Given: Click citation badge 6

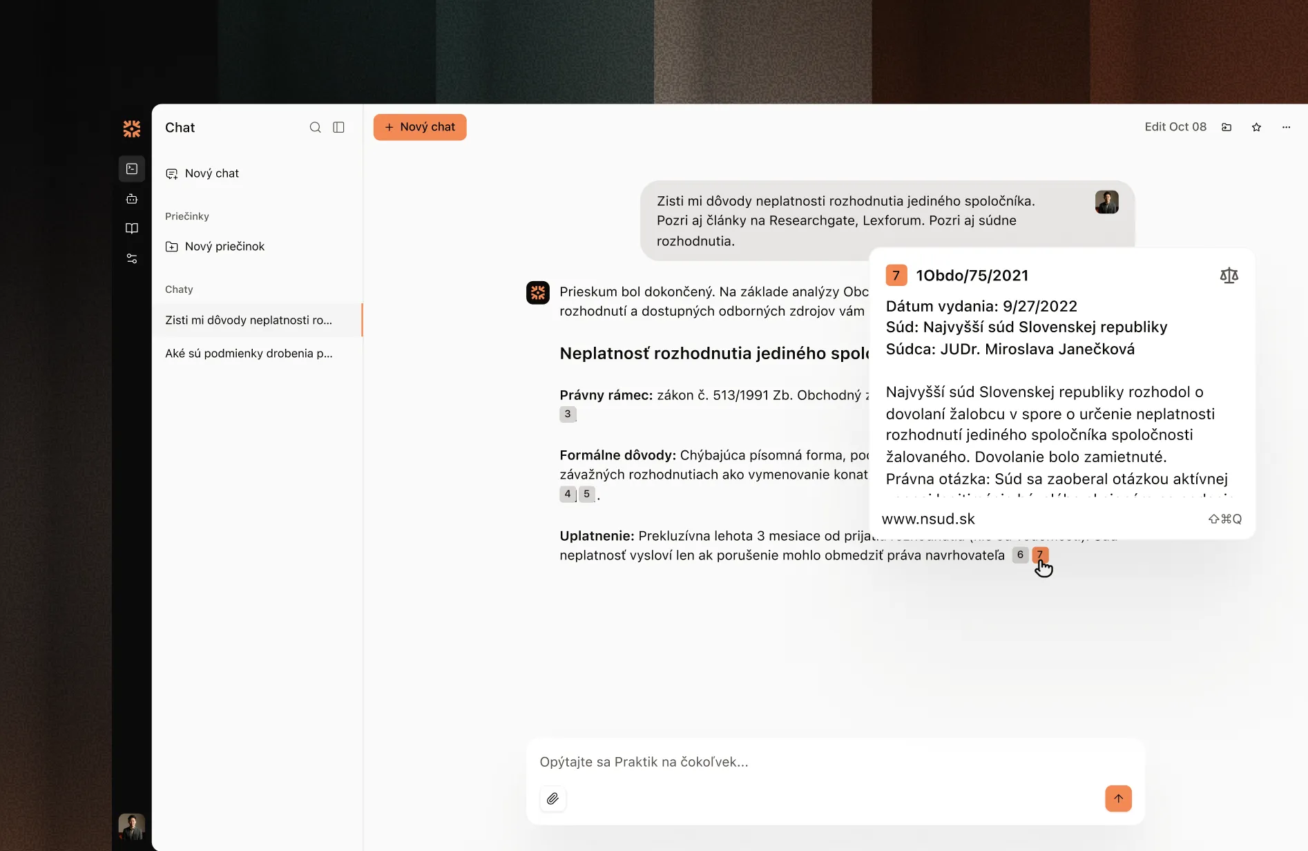Looking at the screenshot, I should tap(1020, 555).
